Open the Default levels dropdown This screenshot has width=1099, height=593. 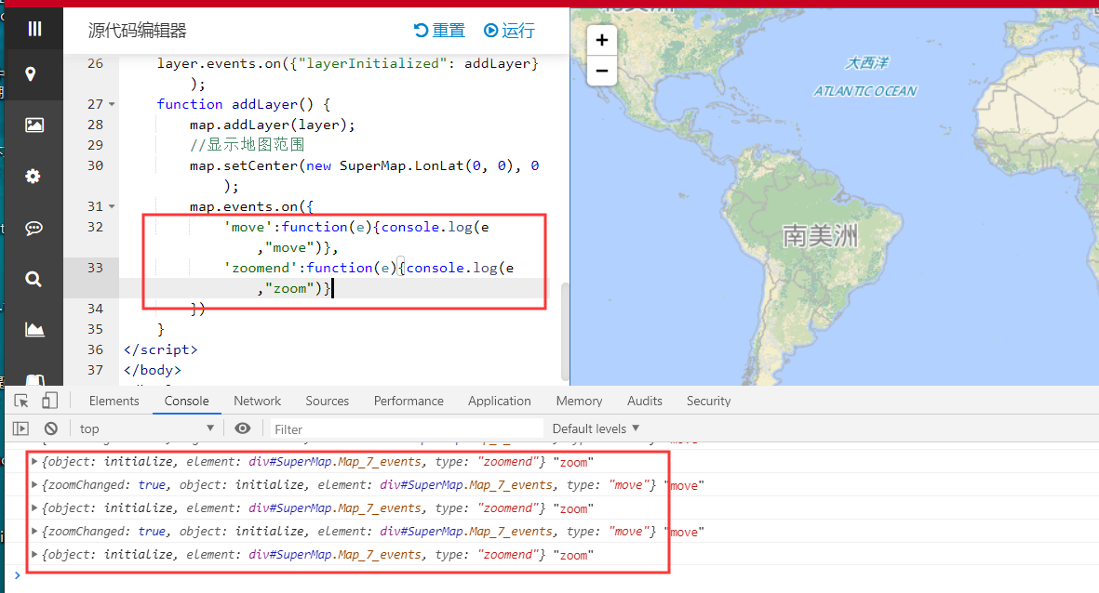596,428
